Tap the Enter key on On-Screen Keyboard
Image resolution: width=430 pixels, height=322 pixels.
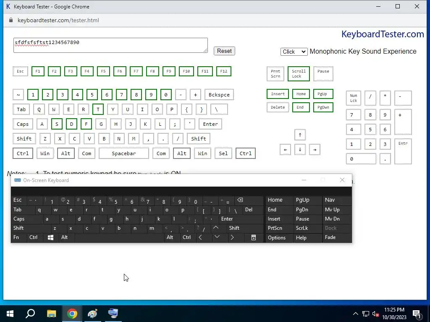click(241, 219)
